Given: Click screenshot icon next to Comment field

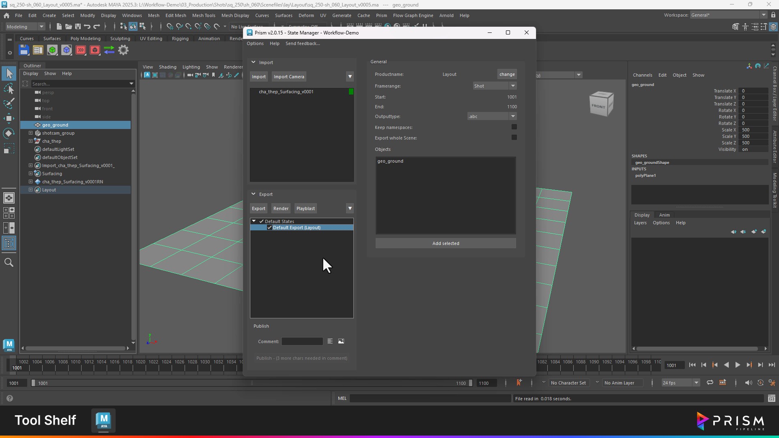Looking at the screenshot, I should pos(341,341).
